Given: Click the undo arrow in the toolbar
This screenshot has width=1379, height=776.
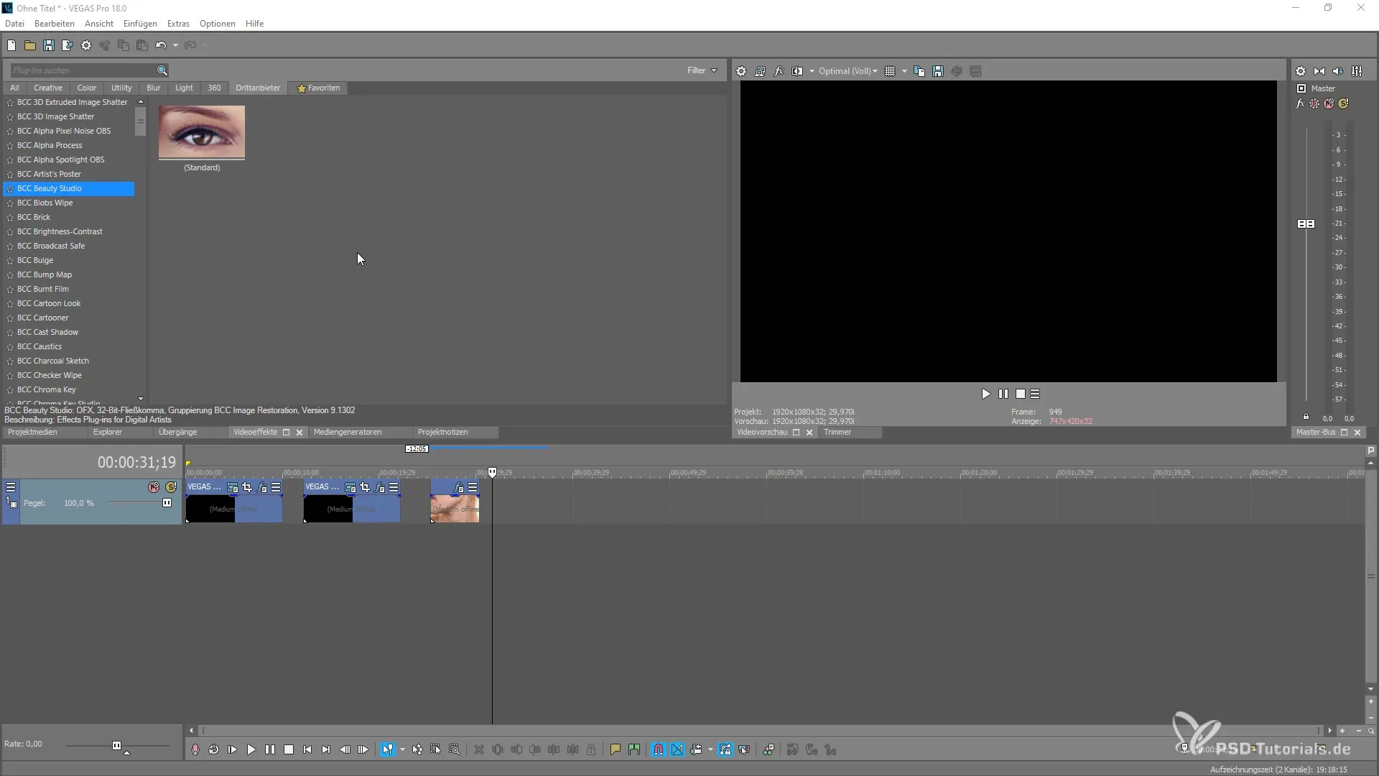Looking at the screenshot, I should click(160, 45).
